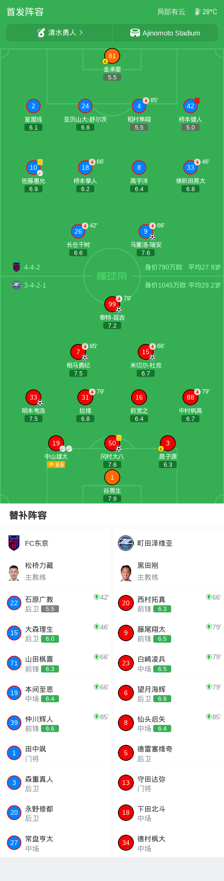Open the Ajinomoto Stadium venue info
Screen dimensions: 224x881
pyautogui.click(x=165, y=33)
